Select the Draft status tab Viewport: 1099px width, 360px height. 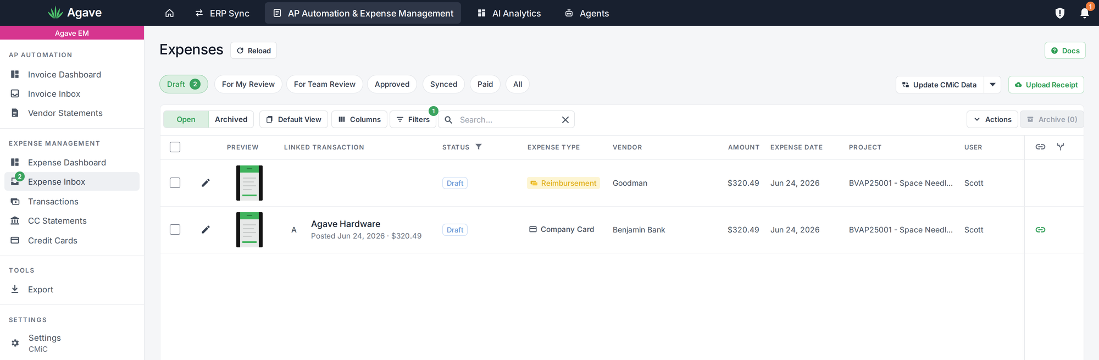point(184,84)
